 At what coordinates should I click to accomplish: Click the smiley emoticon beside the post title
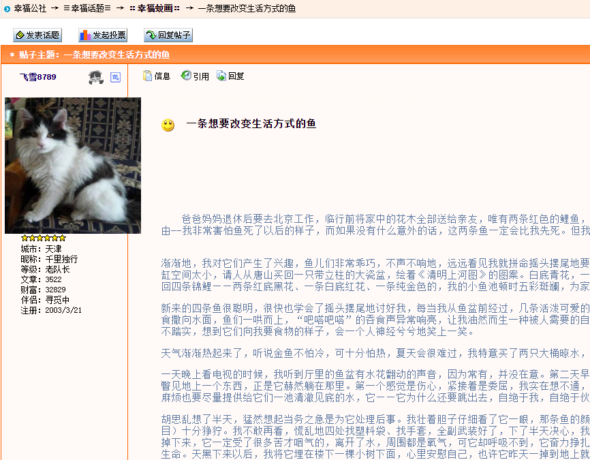tap(168, 125)
